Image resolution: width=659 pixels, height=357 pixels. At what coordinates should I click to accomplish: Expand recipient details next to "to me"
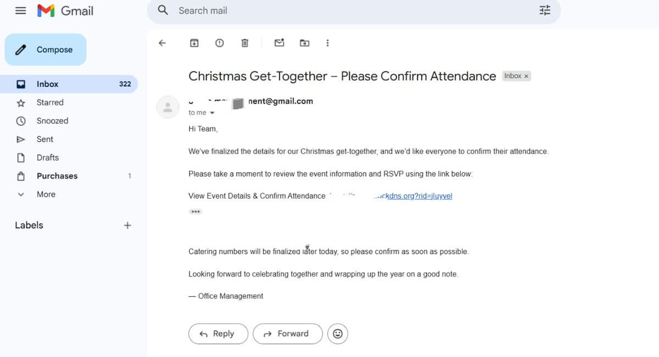click(213, 113)
